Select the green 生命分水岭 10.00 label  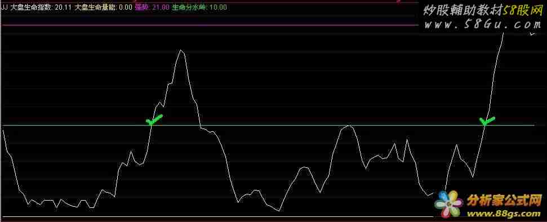(199, 7)
